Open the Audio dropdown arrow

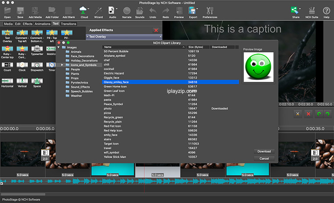tap(117, 9)
